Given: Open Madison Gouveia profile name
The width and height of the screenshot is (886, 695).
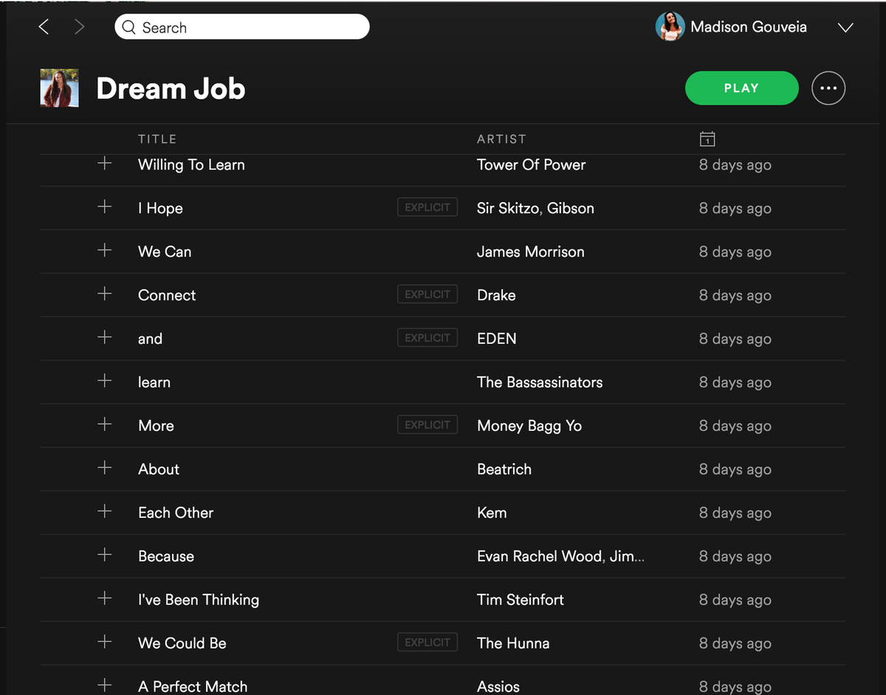Looking at the screenshot, I should [749, 27].
